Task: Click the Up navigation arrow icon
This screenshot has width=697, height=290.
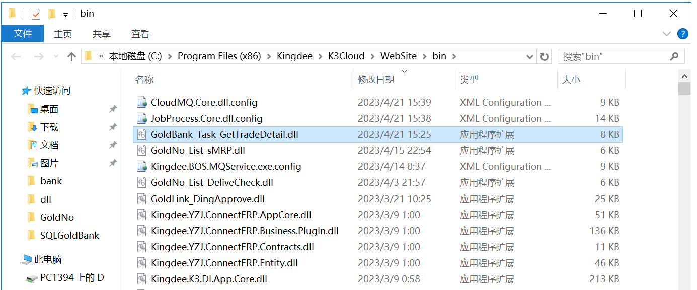Action: pyautogui.click(x=71, y=56)
